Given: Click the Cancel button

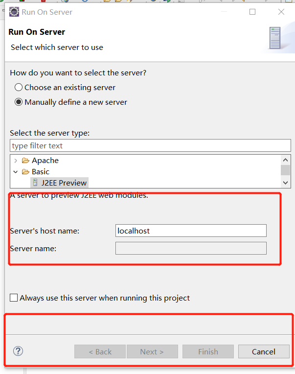Looking at the screenshot, I should [x=264, y=351].
